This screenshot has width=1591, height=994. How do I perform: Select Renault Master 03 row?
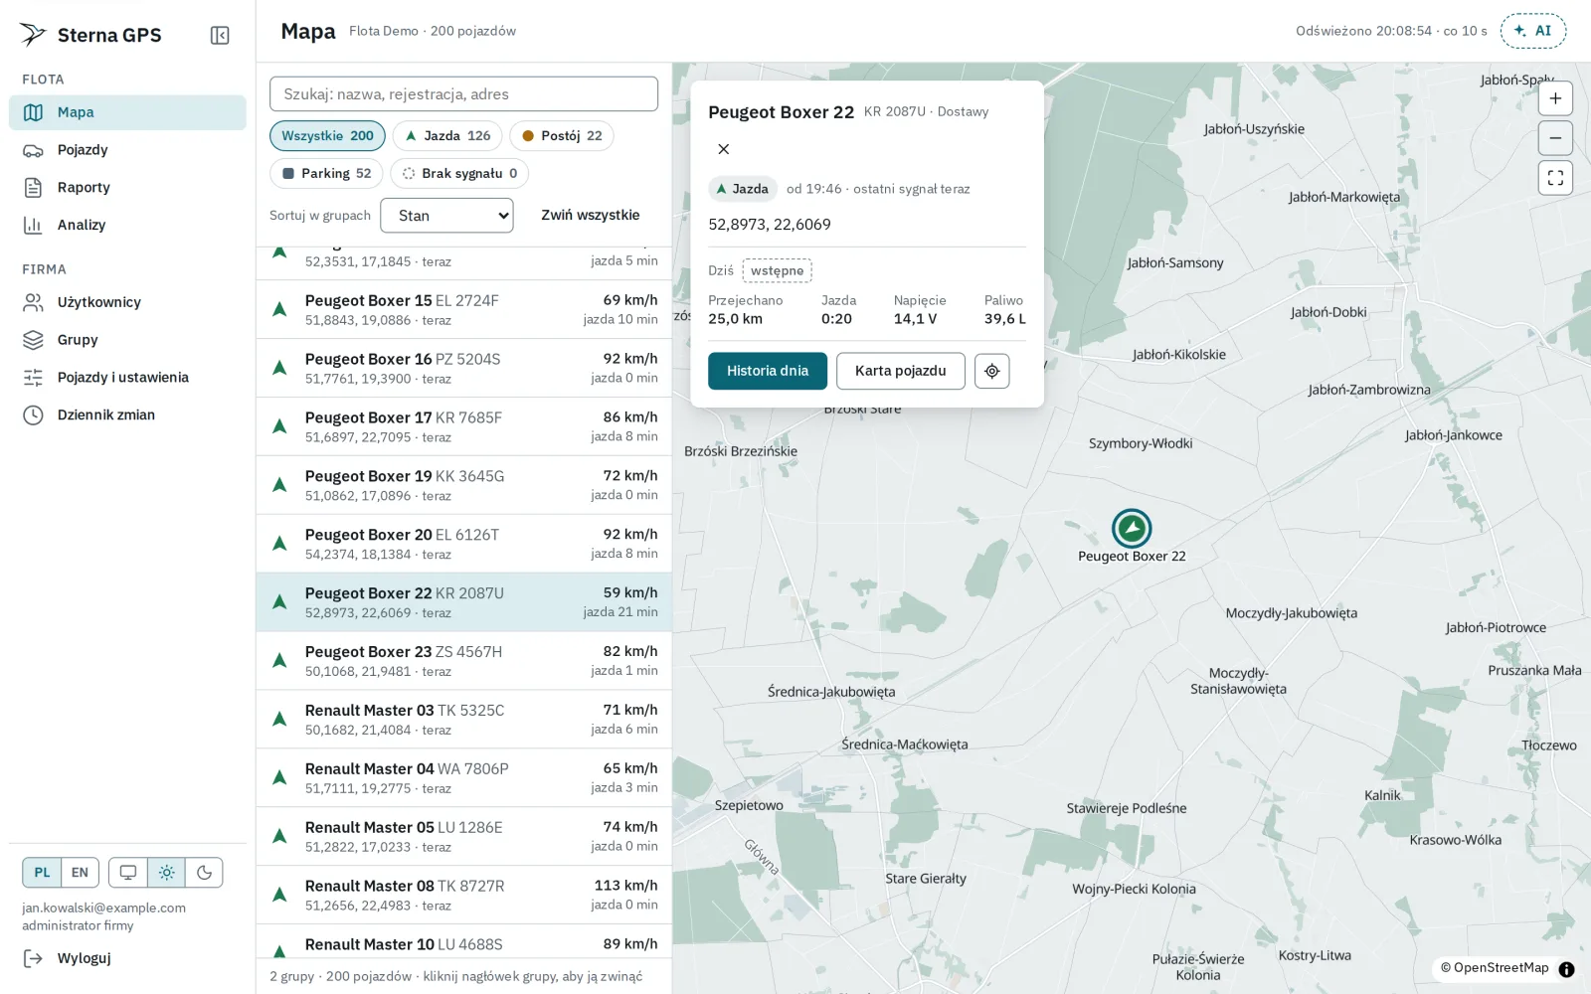click(463, 720)
